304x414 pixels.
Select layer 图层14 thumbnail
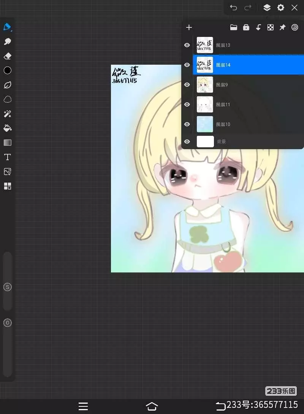tap(205, 65)
